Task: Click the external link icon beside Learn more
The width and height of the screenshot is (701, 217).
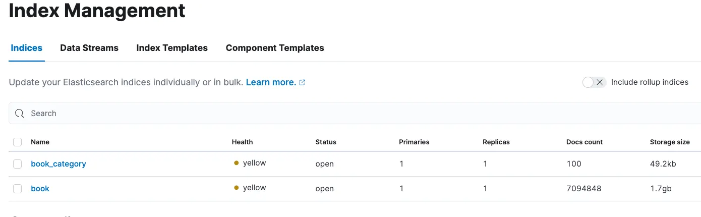Action: [302, 82]
